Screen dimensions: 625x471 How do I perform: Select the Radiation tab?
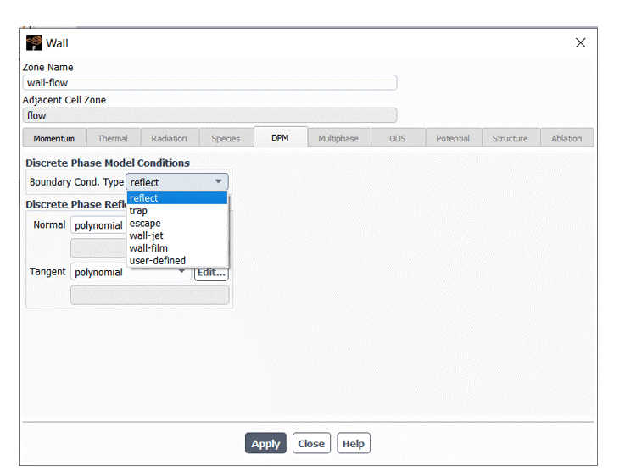click(x=169, y=138)
